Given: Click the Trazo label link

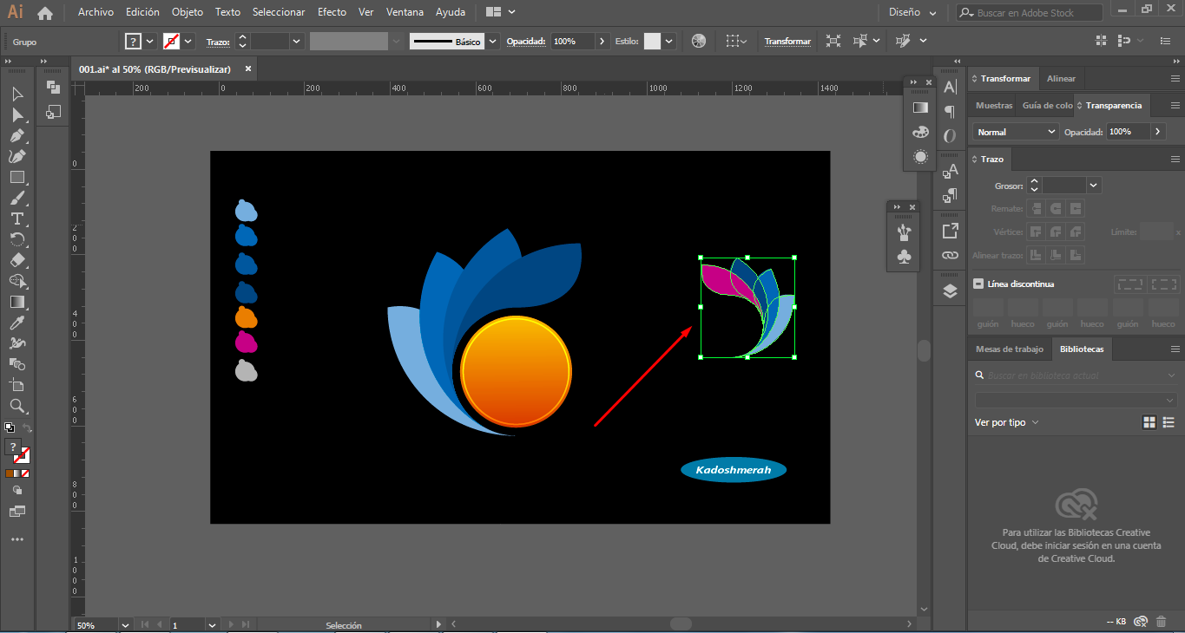Looking at the screenshot, I should coord(218,42).
